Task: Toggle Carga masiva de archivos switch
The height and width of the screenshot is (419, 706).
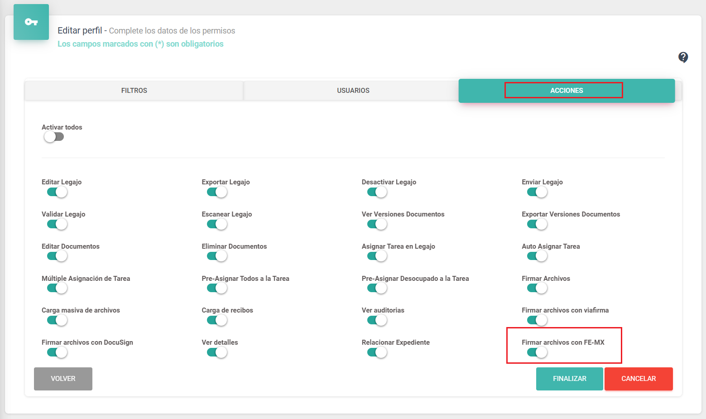Action: 57,320
